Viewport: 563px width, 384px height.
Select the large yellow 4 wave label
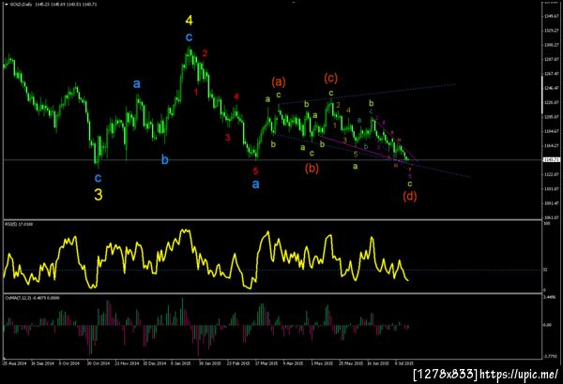point(190,21)
